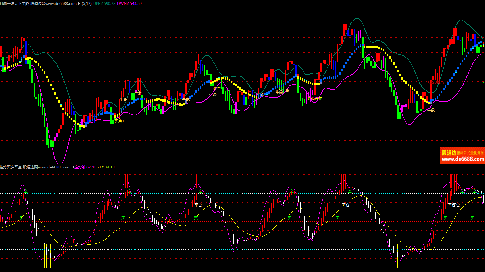Screen dimensions: 485x272
Task: Click the yellow double bar at the lower panel's right bottom
Action: (397, 256)
